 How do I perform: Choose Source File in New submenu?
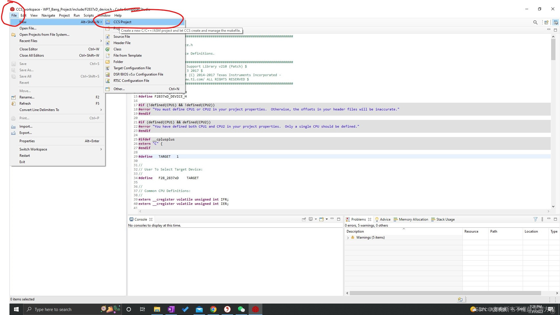point(144,37)
